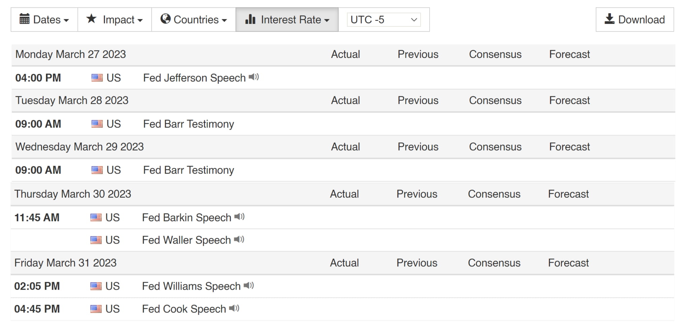Open Wednesday's Fed Barr Testimony link
Image resolution: width=689 pixels, height=332 pixels.
pos(188,170)
